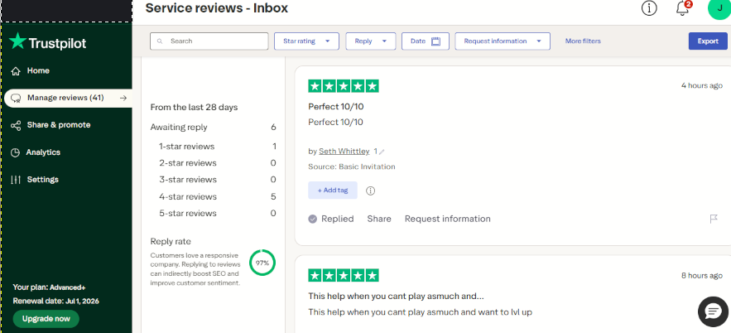Click the Settings sliders icon
The image size is (731, 333).
[x=16, y=180]
